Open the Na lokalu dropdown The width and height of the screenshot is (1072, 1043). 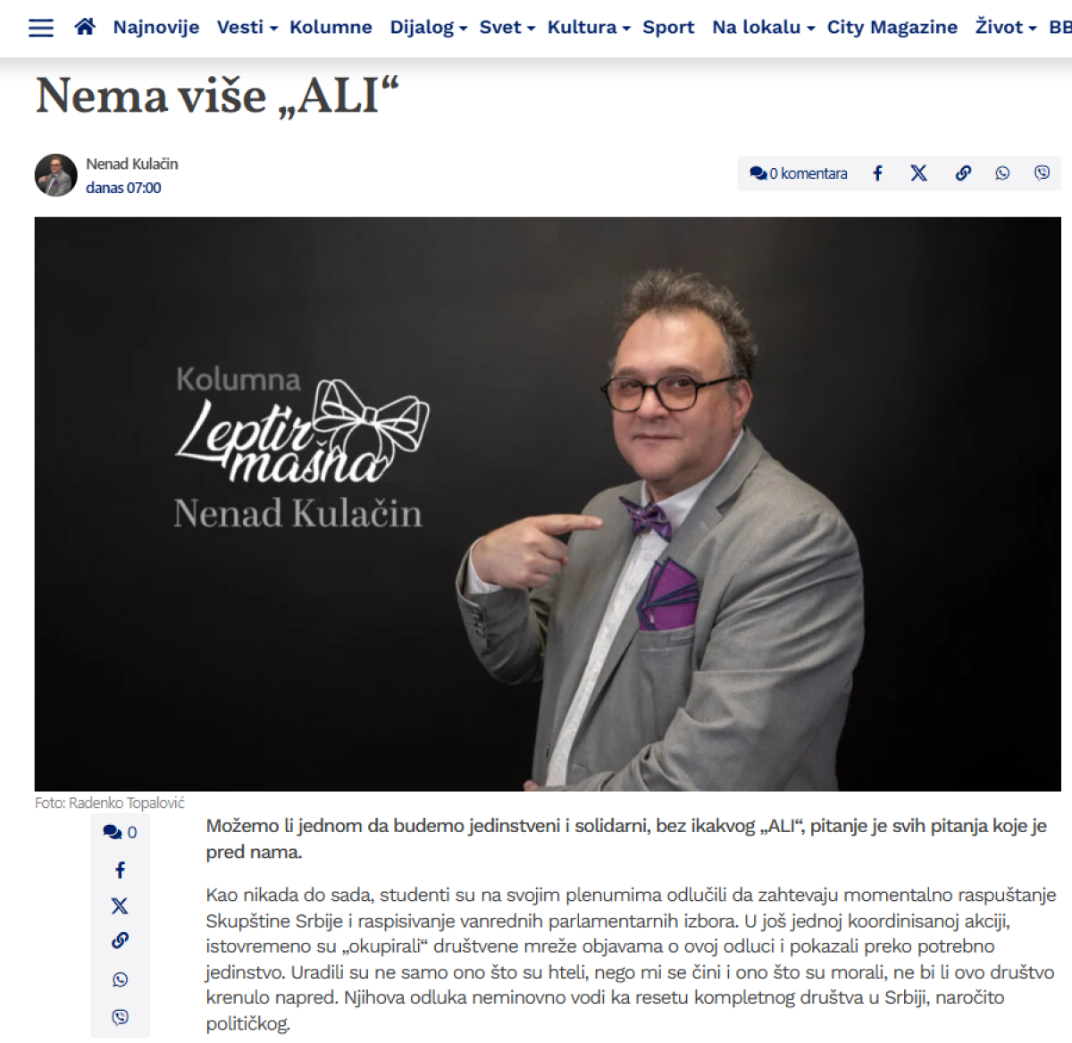(764, 28)
